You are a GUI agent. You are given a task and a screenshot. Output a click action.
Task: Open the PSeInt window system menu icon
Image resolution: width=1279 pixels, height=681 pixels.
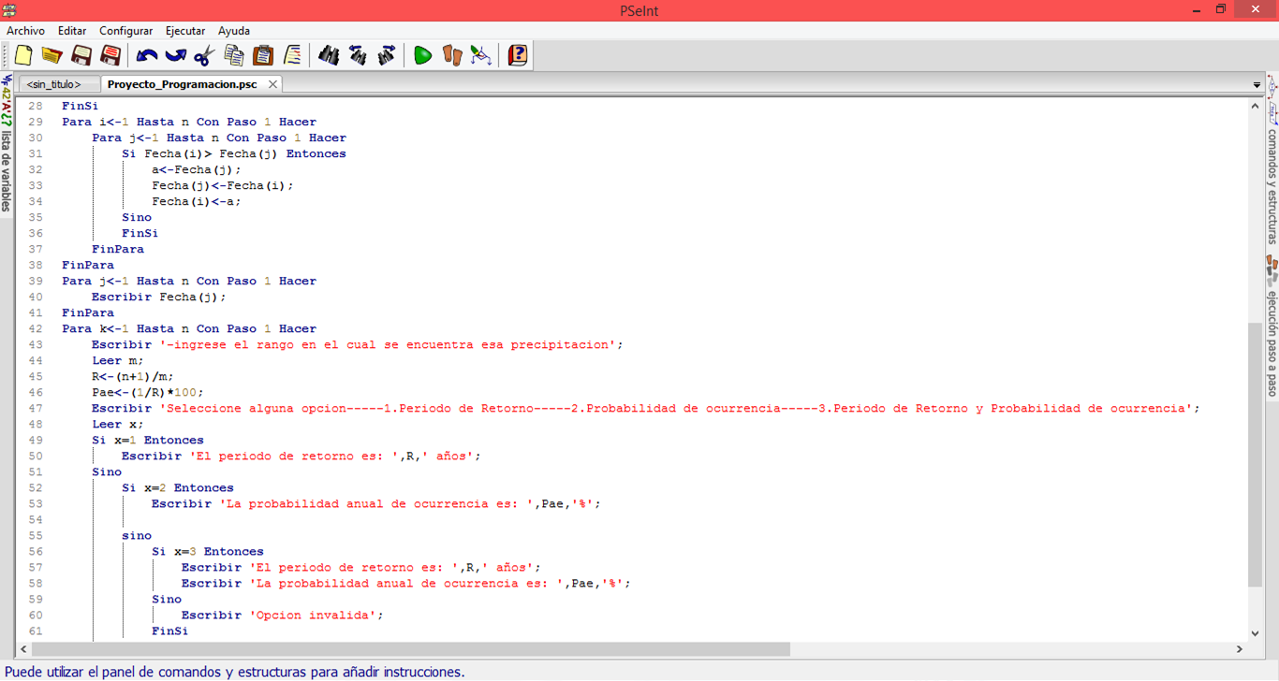tap(9, 10)
